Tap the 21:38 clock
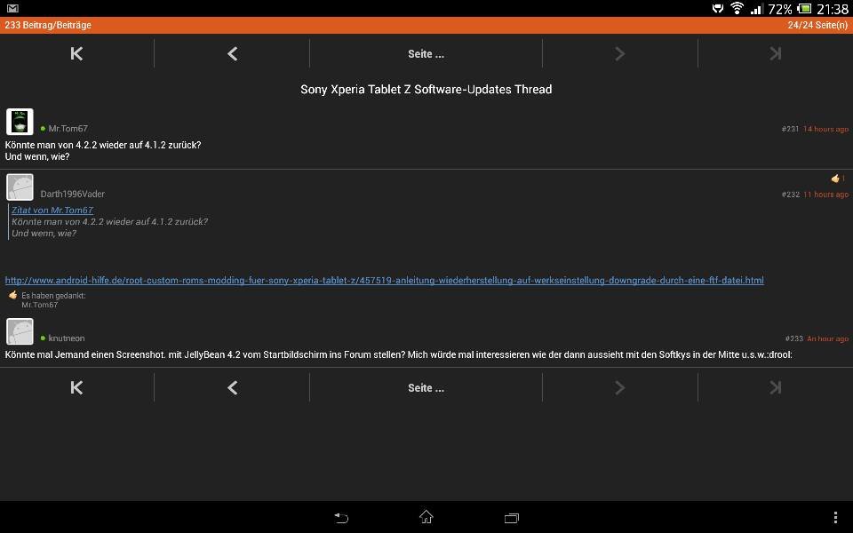Screen dimensions: 853x533 click(833, 9)
